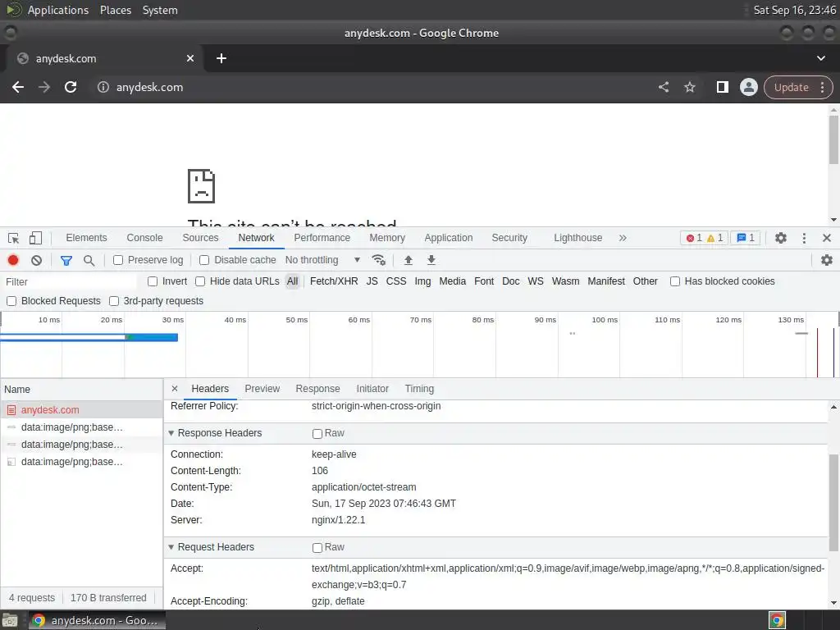Toggle Raw checkbox for Request Headers
The width and height of the screenshot is (840, 630).
(317, 547)
